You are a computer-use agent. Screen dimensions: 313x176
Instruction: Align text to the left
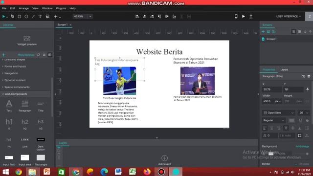(265, 128)
